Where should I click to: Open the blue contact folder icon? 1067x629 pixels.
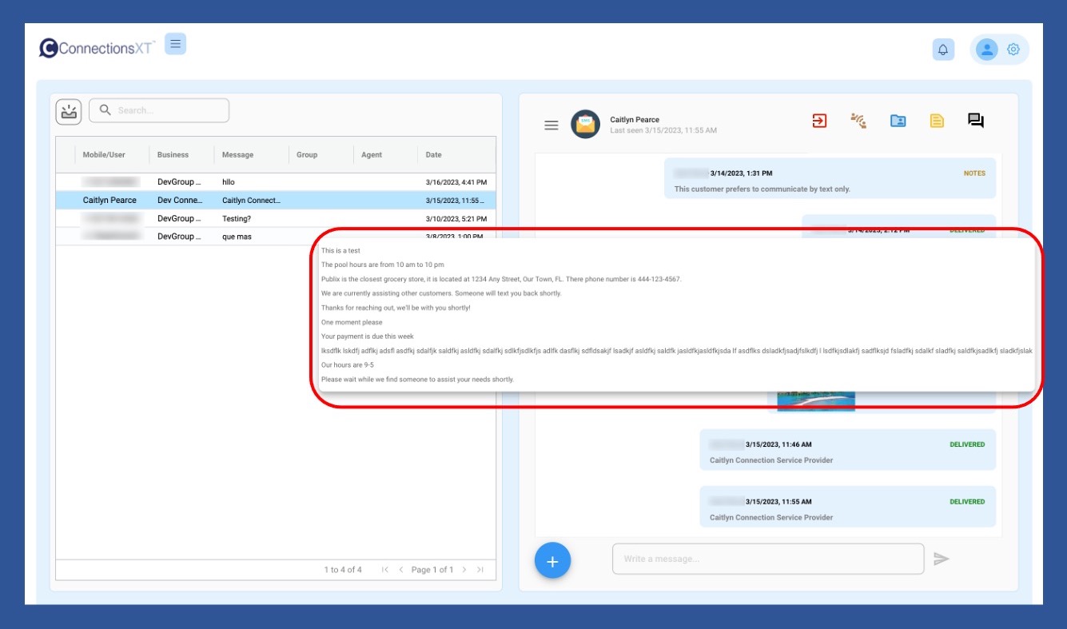point(898,121)
